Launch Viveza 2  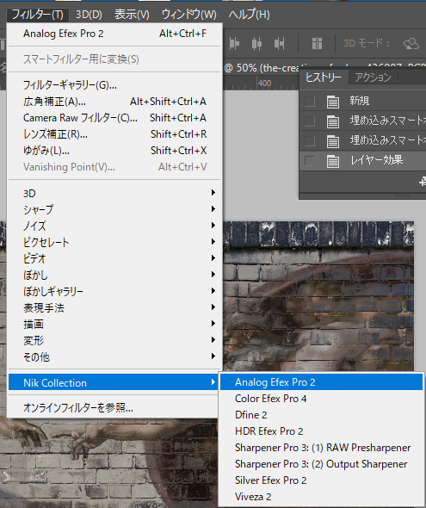[x=321, y=497]
